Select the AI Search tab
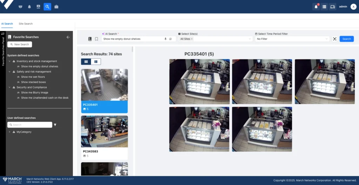 click(x=7, y=24)
